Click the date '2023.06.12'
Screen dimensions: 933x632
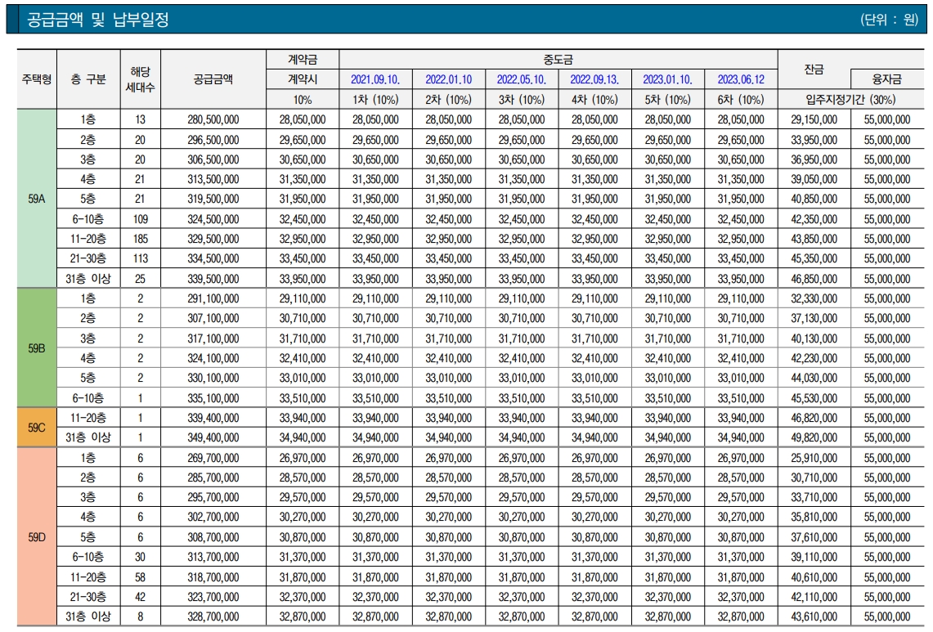741,79
